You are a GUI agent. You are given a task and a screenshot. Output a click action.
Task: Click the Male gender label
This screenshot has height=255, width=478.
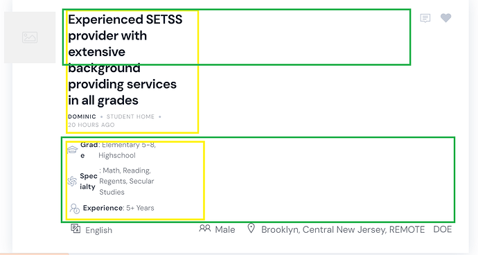225,229
